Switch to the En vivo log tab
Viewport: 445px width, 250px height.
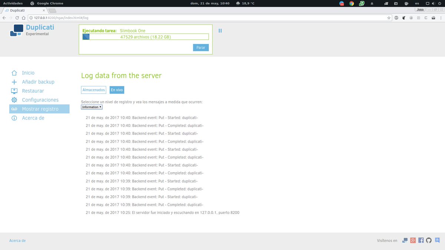coord(117,90)
